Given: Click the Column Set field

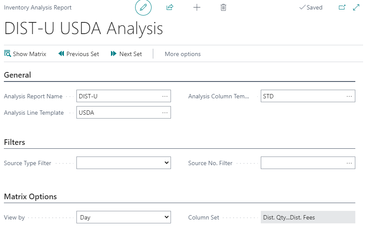Looking at the screenshot, I should [x=308, y=217].
